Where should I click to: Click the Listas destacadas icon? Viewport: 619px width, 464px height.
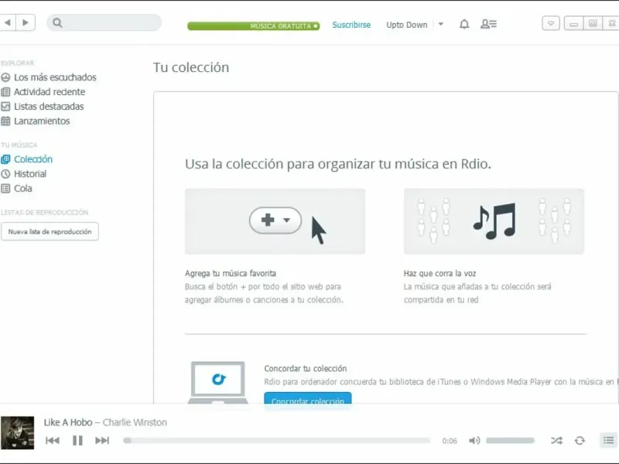5,107
